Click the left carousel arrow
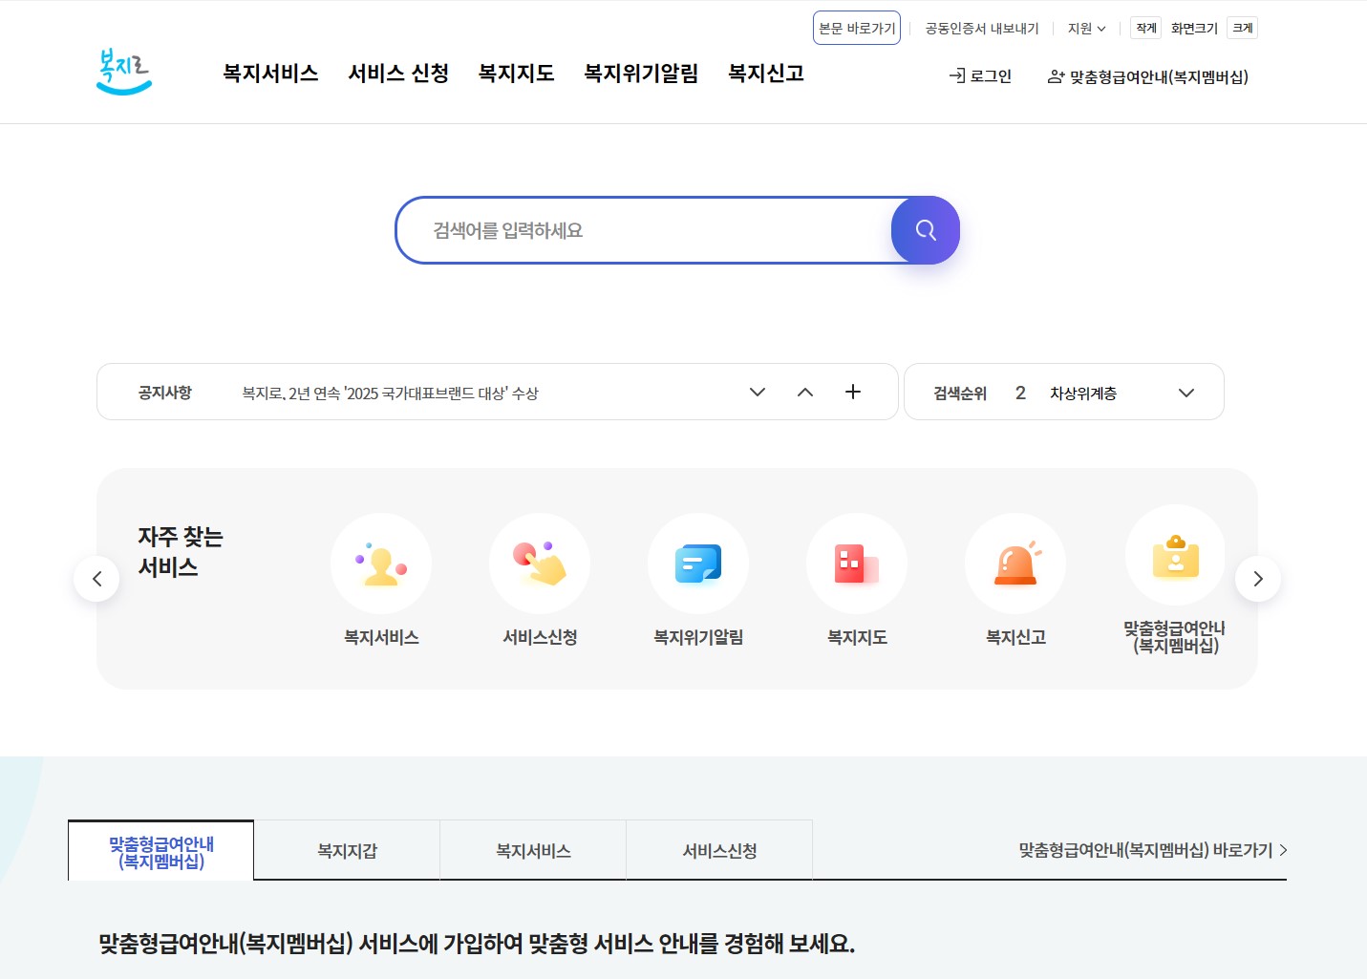 tap(96, 578)
